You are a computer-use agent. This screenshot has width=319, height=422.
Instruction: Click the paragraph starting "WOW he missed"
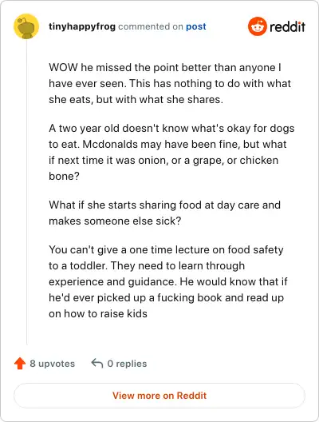pos(170,83)
